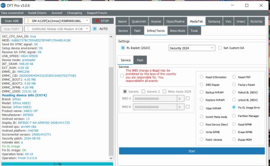Image resolution: width=270 pixels, height=166 pixels.
Task: Switch to the Xiaomi tab
Action: 122,21
